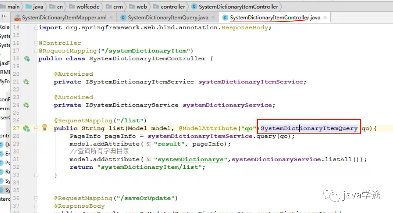This screenshot has width=393, height=213.
Task: Collapse the annotation fold marker on line 16
Action: [x=36, y=43]
